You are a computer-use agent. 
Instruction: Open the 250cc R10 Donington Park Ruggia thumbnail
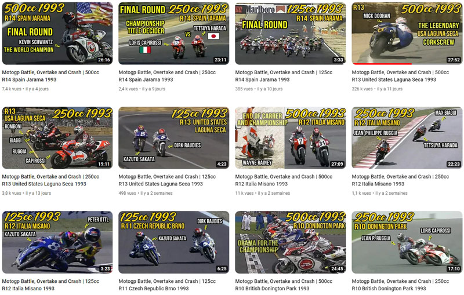pos(407,242)
